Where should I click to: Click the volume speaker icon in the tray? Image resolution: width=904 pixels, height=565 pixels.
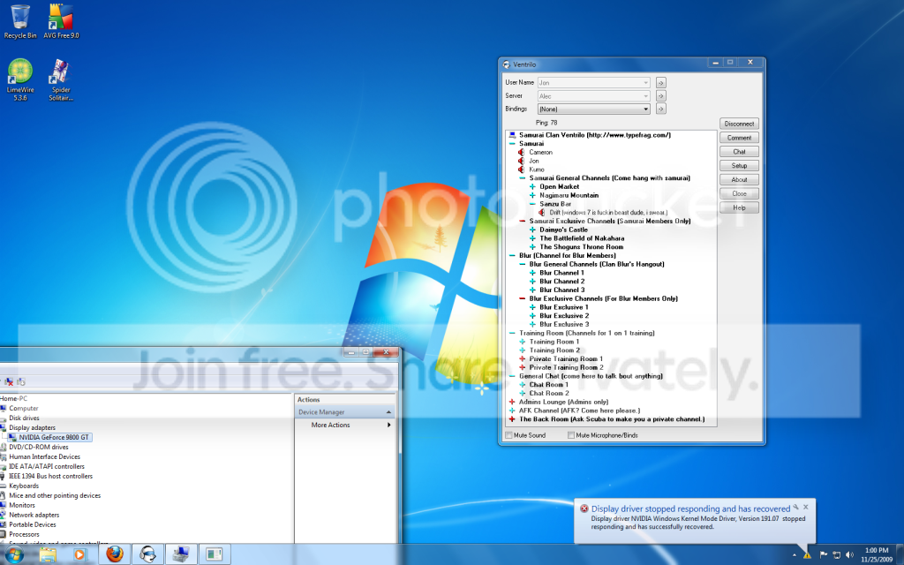point(849,554)
